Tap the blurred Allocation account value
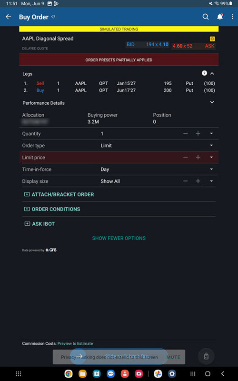 coord(35,122)
